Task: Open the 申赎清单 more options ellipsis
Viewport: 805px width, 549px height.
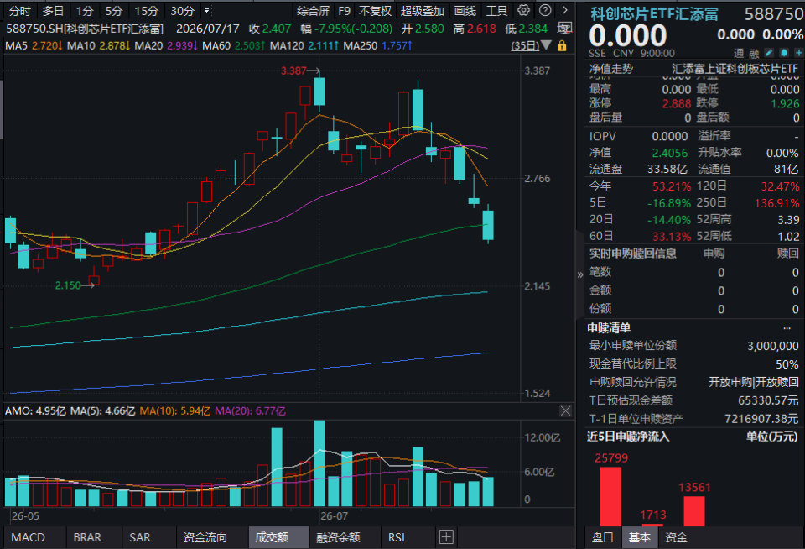Action: [x=787, y=328]
